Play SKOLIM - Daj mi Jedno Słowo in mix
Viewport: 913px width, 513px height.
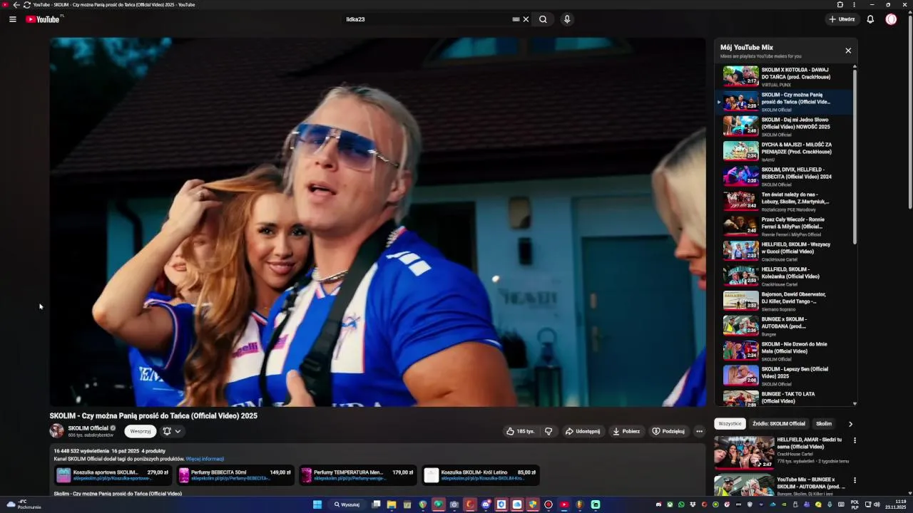[783, 127]
